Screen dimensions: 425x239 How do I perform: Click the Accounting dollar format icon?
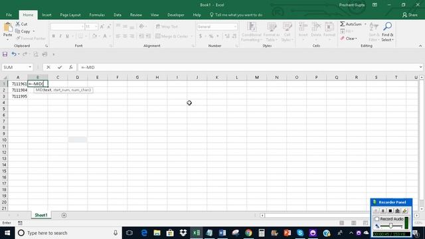[201, 36]
